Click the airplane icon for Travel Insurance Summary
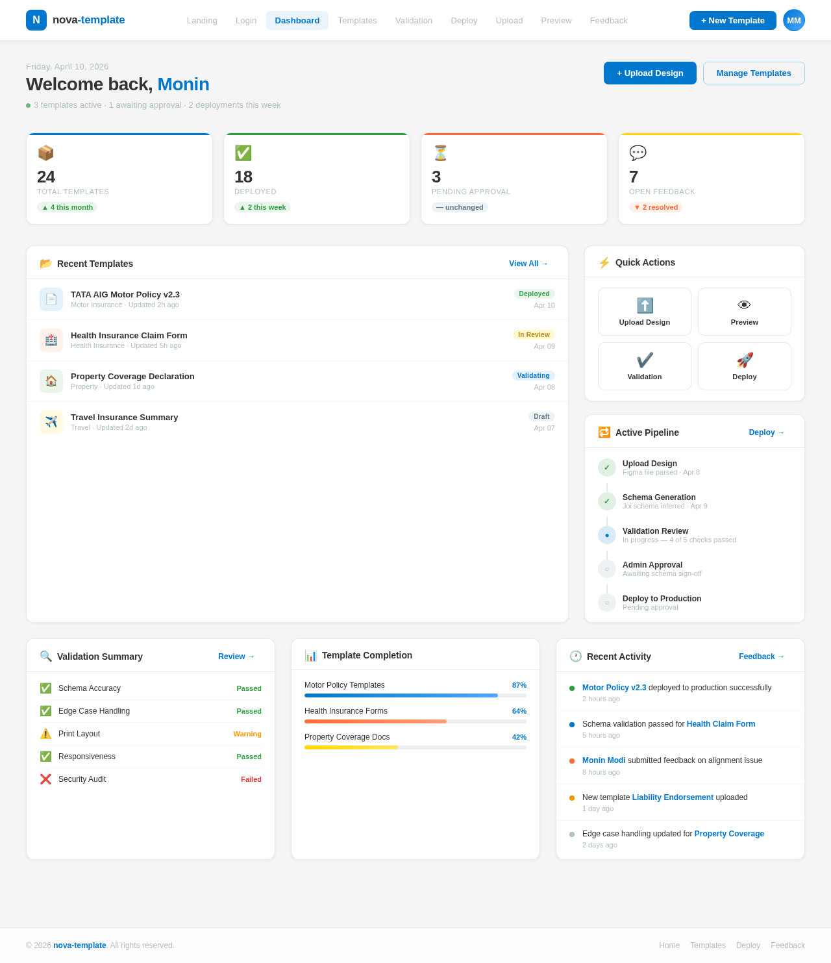This screenshot has width=831, height=963. pos(51,422)
